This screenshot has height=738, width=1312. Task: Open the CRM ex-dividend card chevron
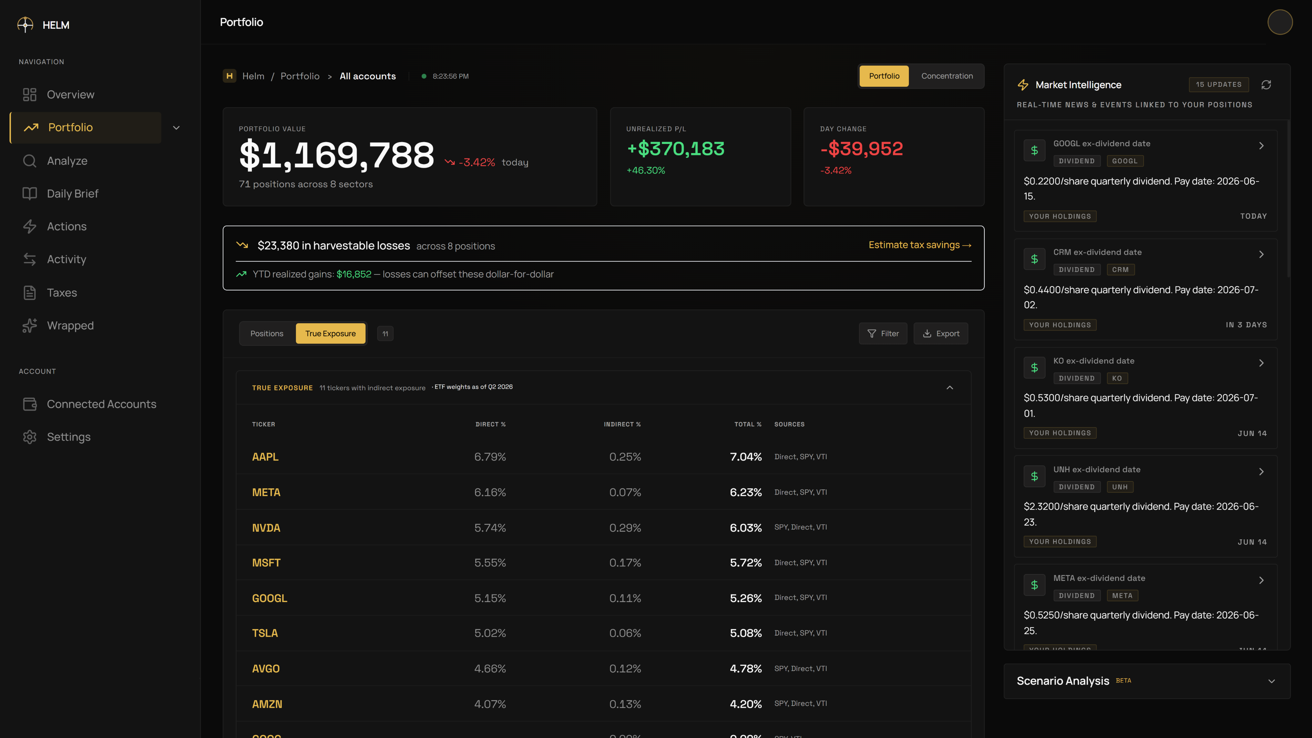point(1262,254)
